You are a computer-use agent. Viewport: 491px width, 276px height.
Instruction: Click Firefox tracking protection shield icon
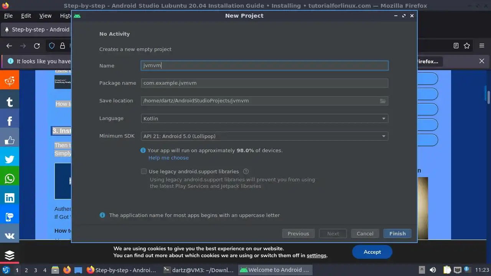(52, 46)
